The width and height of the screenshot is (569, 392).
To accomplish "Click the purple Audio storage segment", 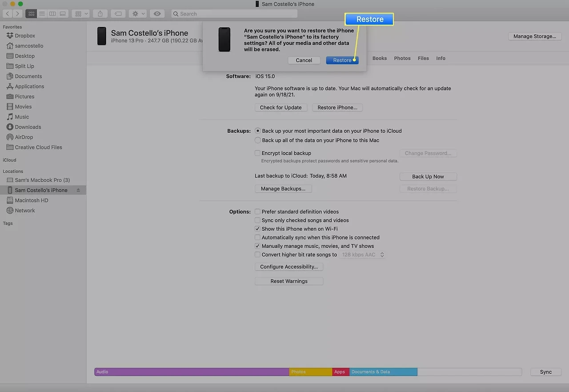I will (x=192, y=372).
